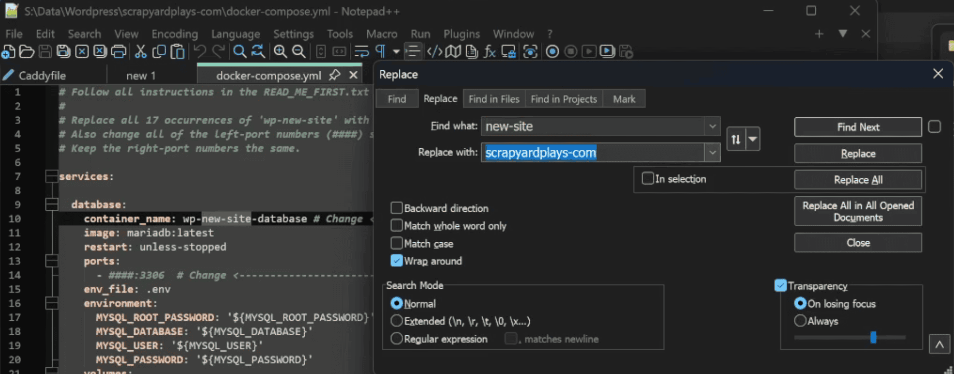Enable Match whole word only

396,225
